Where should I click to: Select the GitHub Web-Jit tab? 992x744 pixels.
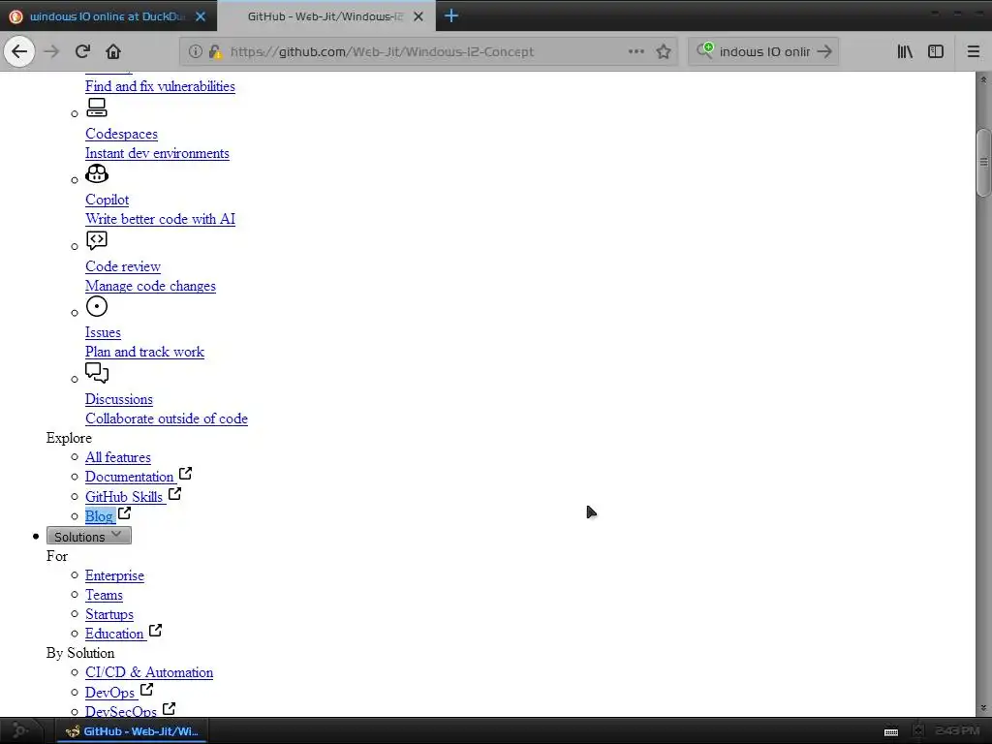[x=325, y=16]
